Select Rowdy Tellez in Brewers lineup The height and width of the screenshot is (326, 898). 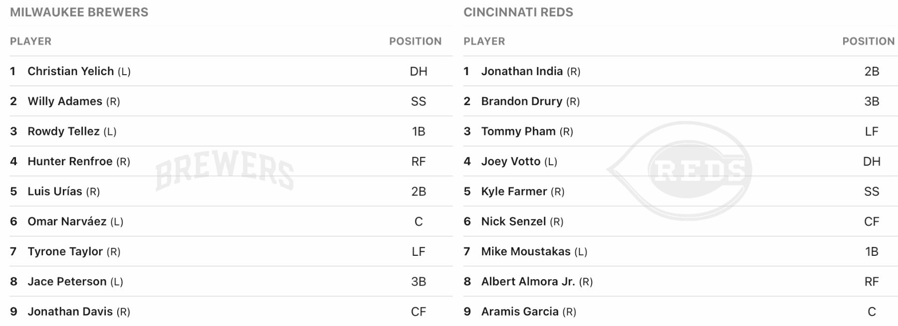coord(63,131)
